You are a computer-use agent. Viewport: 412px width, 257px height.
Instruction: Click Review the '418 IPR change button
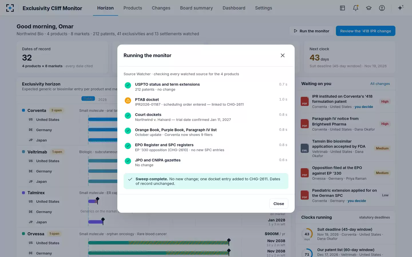click(x=366, y=31)
